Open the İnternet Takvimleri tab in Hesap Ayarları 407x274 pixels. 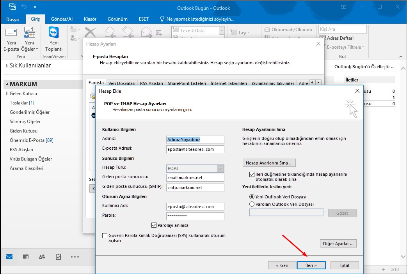click(x=229, y=83)
